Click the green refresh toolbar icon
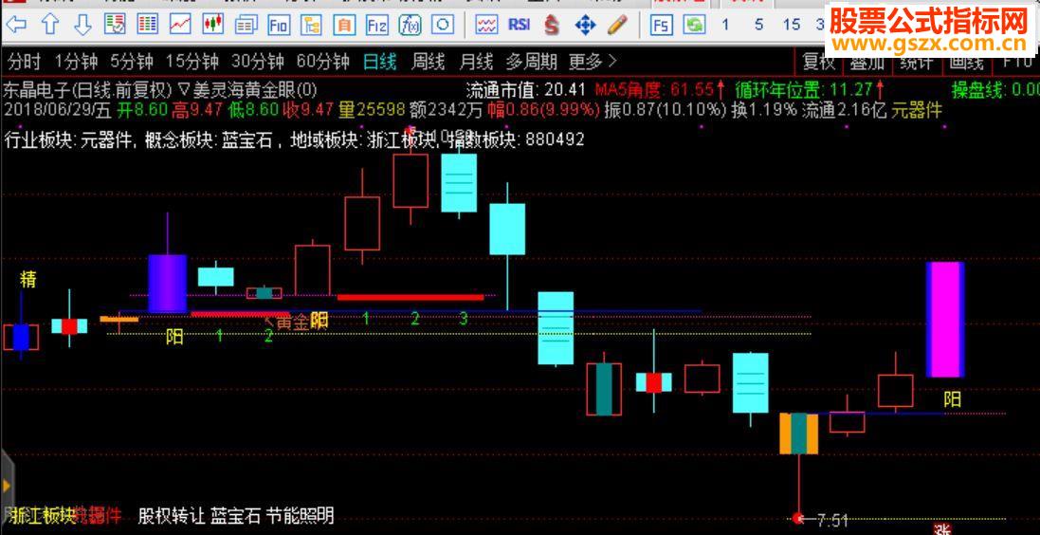 [x=694, y=26]
